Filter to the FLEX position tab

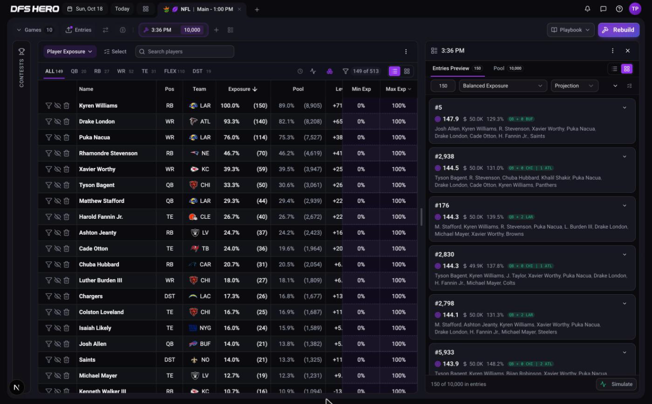(x=174, y=71)
